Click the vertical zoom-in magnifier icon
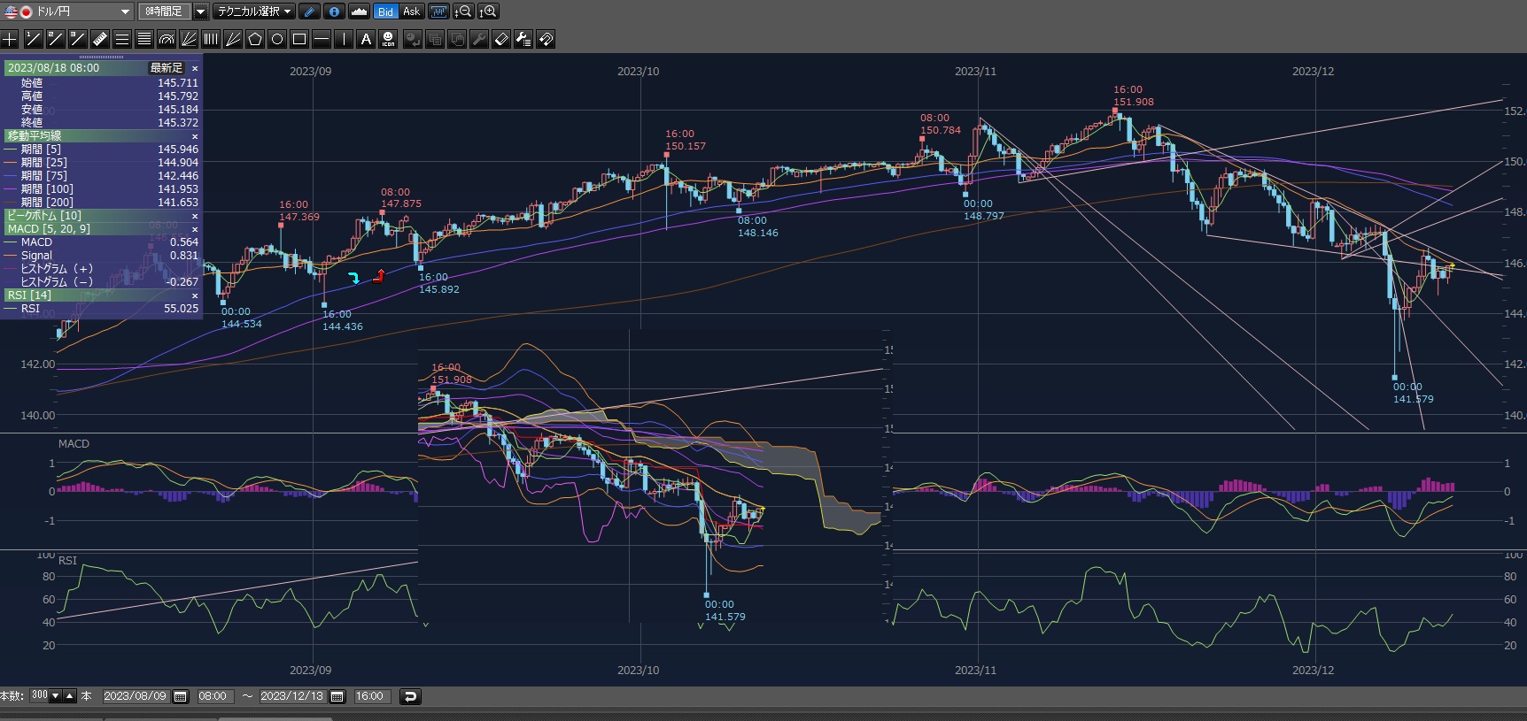 point(488,12)
